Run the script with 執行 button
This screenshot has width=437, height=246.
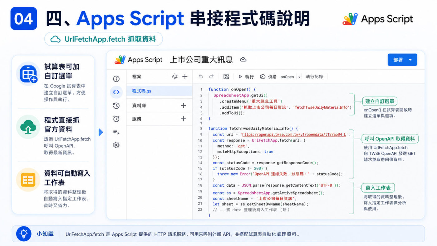click(246, 76)
